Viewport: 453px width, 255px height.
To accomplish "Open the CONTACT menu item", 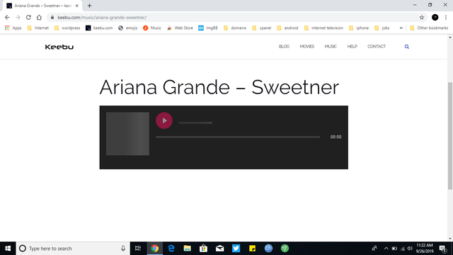I will tap(377, 47).
